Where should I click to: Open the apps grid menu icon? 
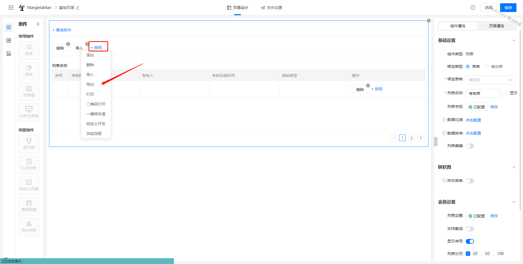click(11, 8)
